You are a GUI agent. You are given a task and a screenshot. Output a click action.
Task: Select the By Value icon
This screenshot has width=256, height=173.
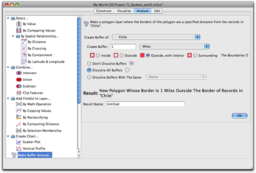[19, 24]
